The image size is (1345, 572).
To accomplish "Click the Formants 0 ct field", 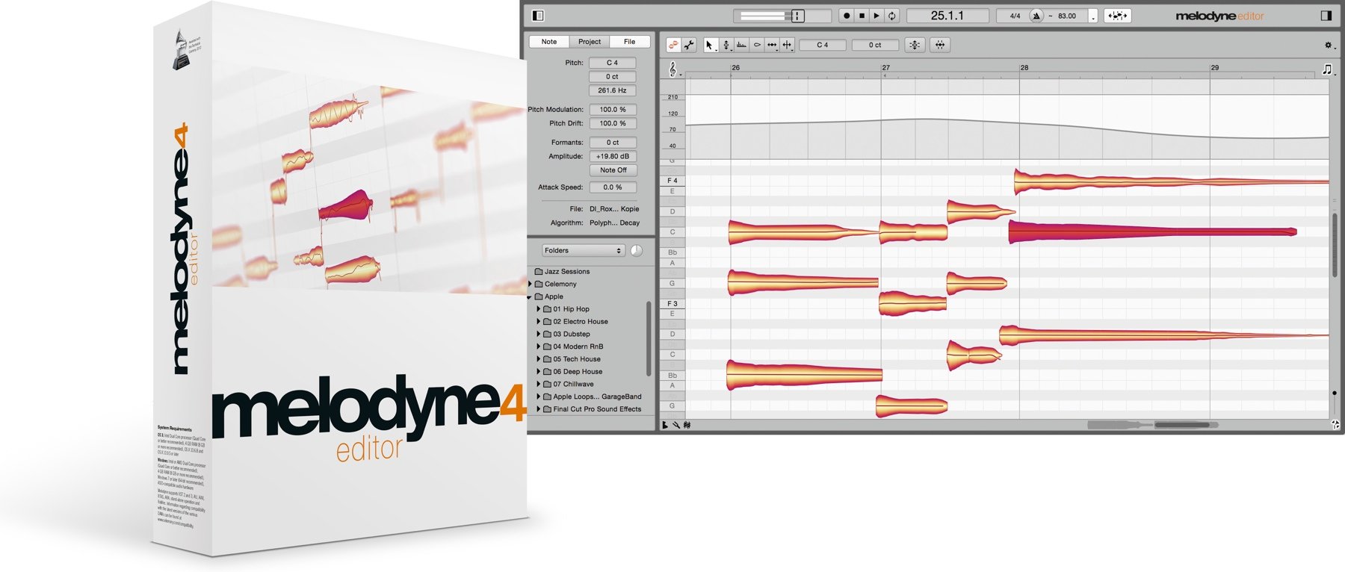I will point(613,142).
